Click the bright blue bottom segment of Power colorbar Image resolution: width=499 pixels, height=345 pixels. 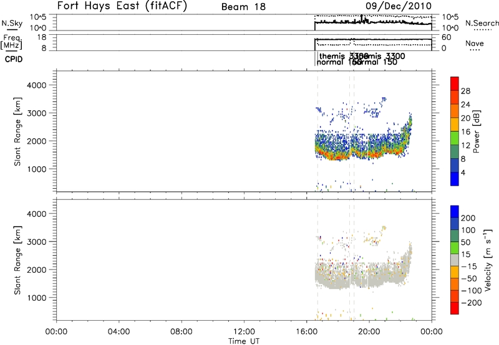455,179
